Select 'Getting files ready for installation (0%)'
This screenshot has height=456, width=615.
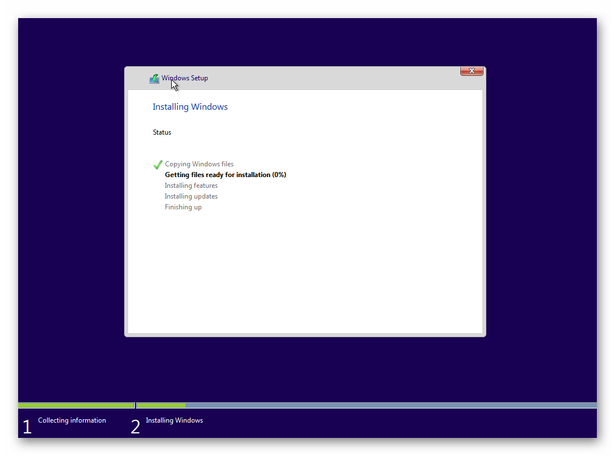(226, 175)
